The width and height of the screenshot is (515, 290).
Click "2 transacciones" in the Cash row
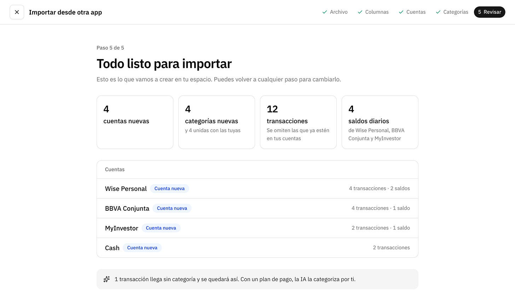[x=391, y=248]
